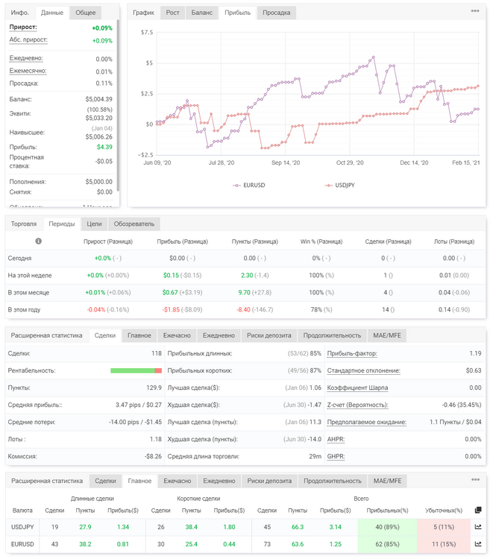Click the Стандартное отклонение link
This screenshot has width=493, height=559.
363,370
